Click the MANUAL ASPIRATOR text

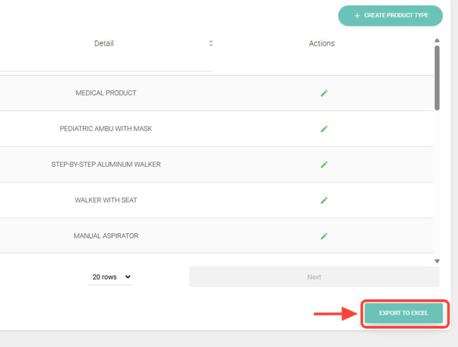[106, 236]
